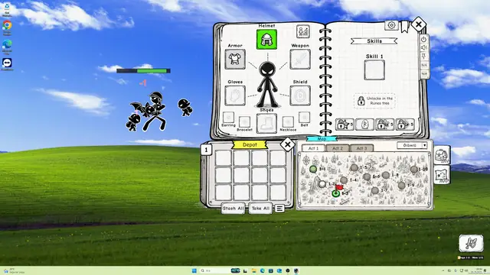Select locked stage 1-10 node
This screenshot has width=490, height=275.
click(x=413, y=170)
